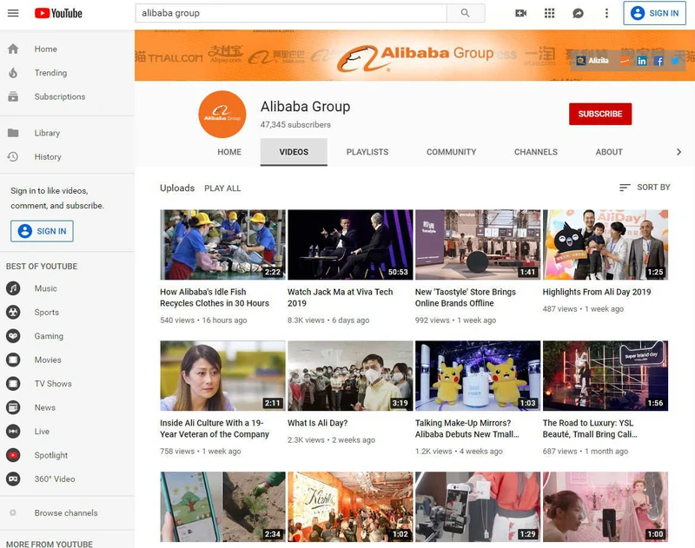Open the 1:02 Kiehl's event thumbnail
Viewport: 695px width, 548px height.
(x=350, y=507)
